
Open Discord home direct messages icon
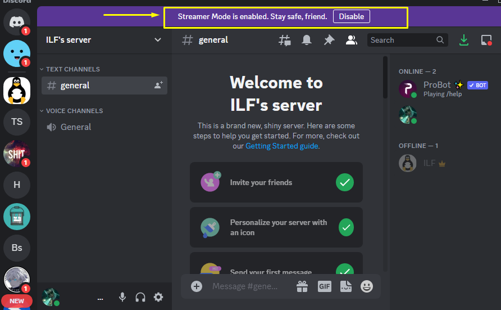17,22
